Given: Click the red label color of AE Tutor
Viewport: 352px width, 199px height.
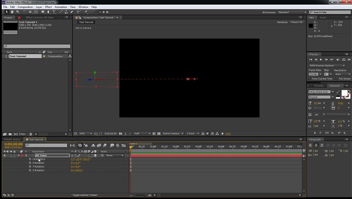Looking at the screenshot, I should tap(22, 155).
